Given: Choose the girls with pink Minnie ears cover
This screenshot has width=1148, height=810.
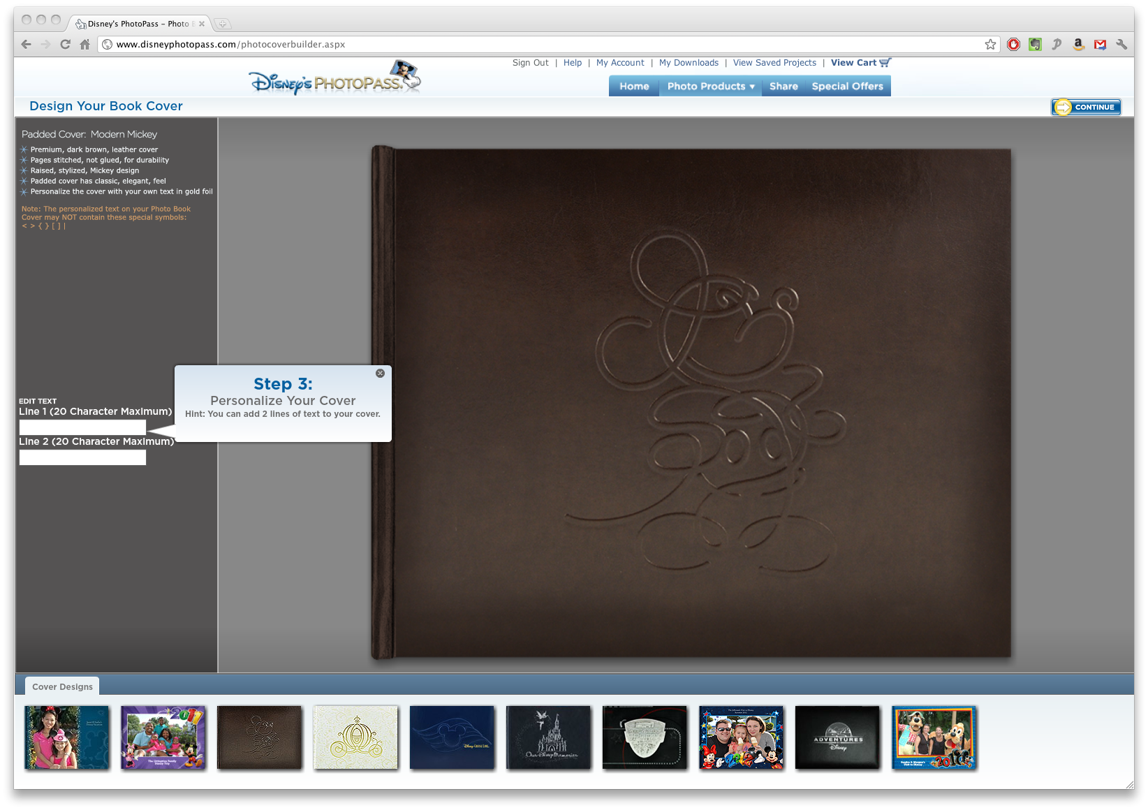Looking at the screenshot, I should [66, 737].
